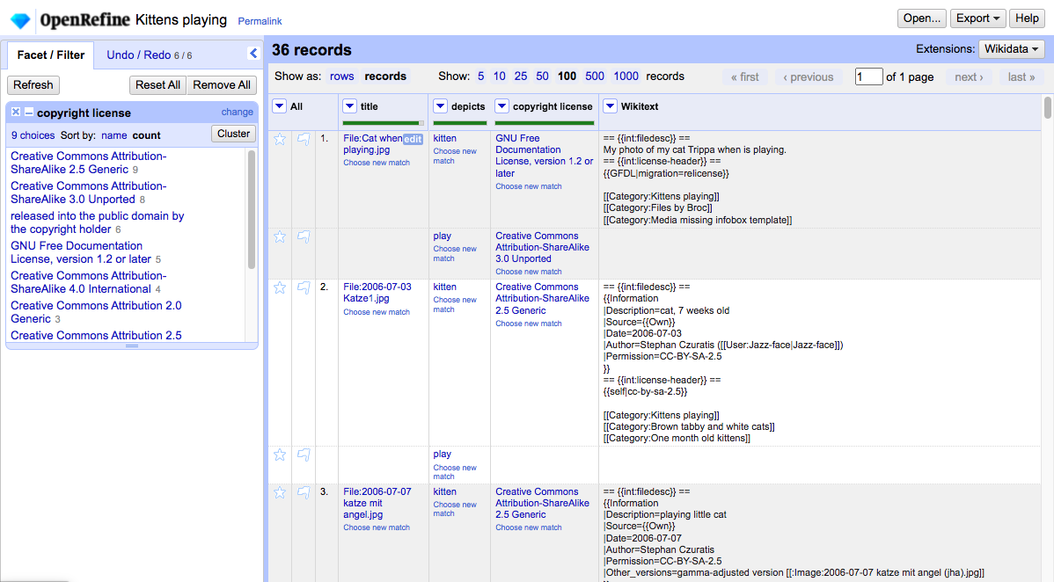Image resolution: width=1054 pixels, height=582 pixels.
Task: Select the Facet / Filter tab
Action: pos(49,55)
